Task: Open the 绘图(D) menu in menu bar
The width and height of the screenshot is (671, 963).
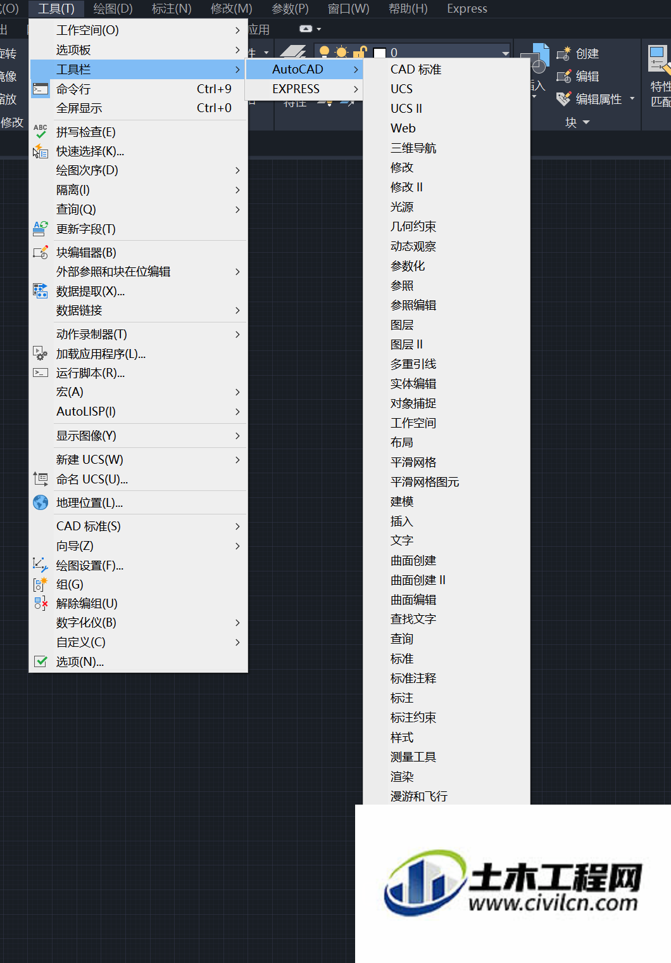Action: coord(113,9)
